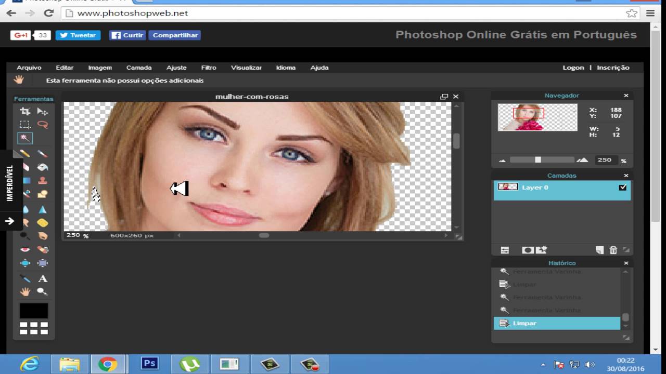666x374 pixels.
Task: Maximize the mulher-com-rosas canvas window
Action: (x=444, y=97)
